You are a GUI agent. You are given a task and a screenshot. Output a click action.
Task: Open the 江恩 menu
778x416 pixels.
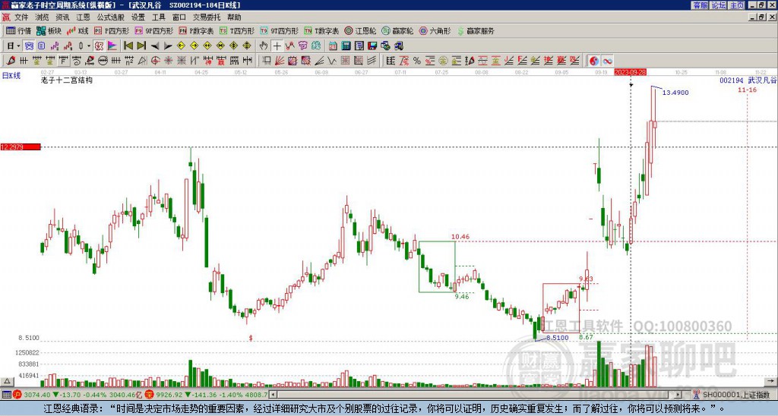pos(83,17)
